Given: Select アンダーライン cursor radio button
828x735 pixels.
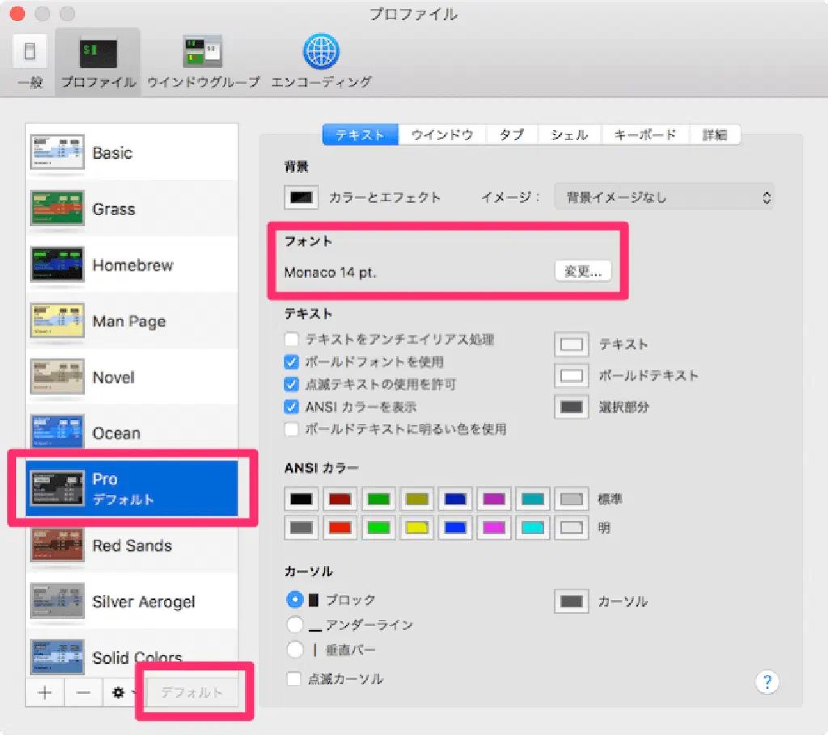Looking at the screenshot, I should coord(295,625).
